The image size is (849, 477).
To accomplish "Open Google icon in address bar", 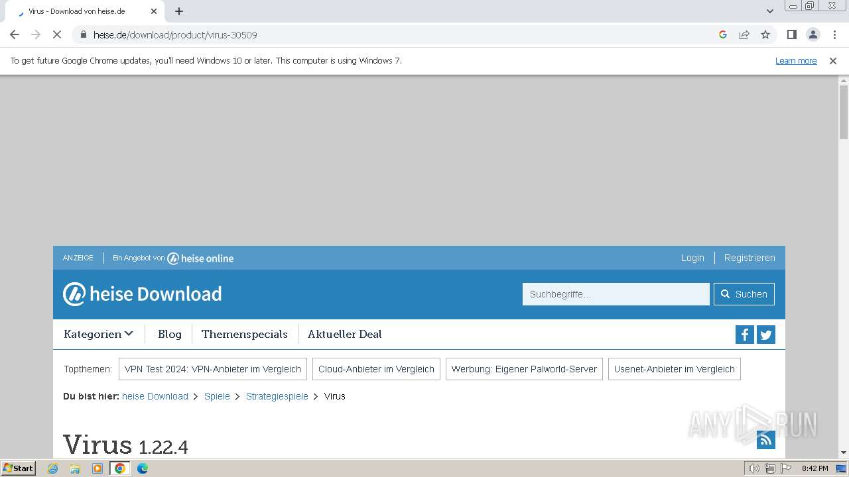I will (723, 34).
